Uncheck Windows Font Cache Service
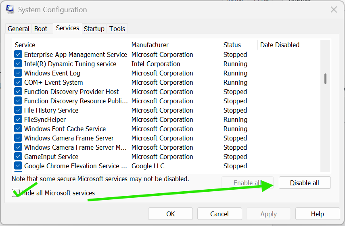Viewport: 345px width, 226px height. 18,128
